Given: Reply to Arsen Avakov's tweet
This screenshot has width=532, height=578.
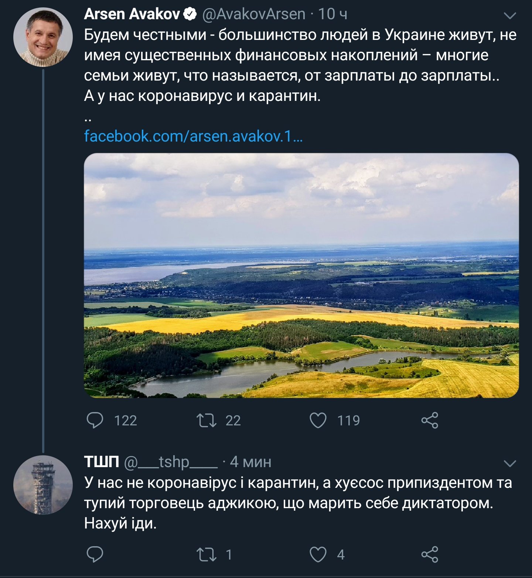Looking at the screenshot, I should 95,420.
